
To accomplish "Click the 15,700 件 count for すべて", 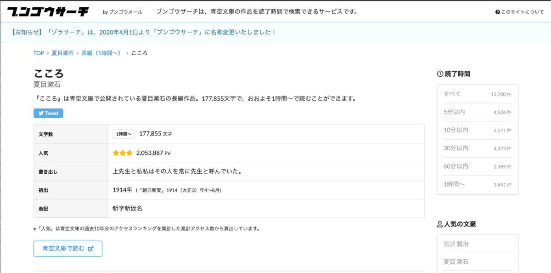I will coord(501,94).
